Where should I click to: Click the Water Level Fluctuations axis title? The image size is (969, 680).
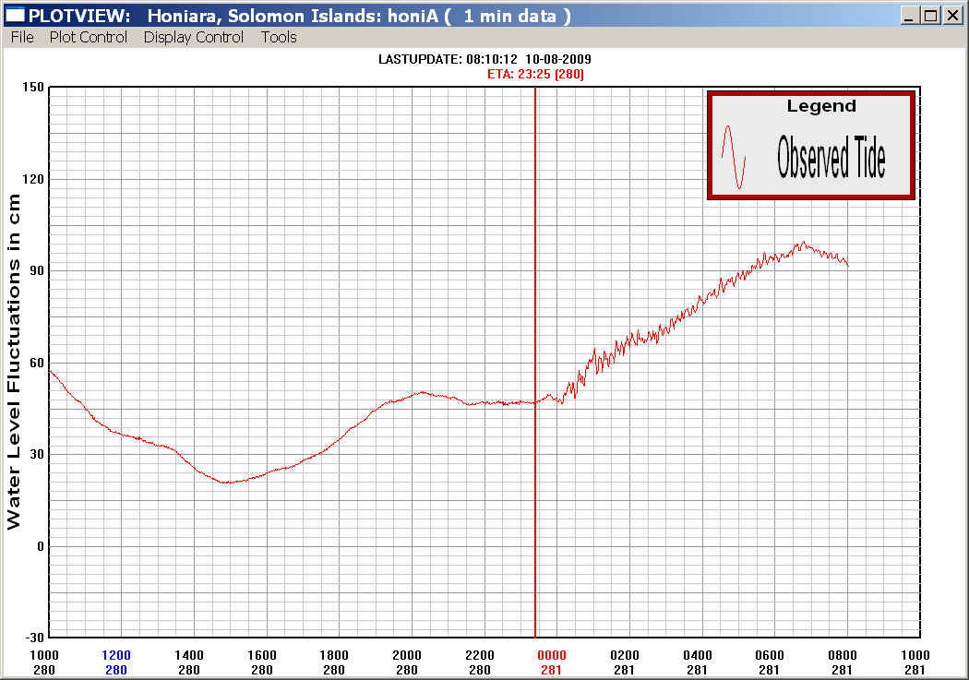(x=14, y=360)
